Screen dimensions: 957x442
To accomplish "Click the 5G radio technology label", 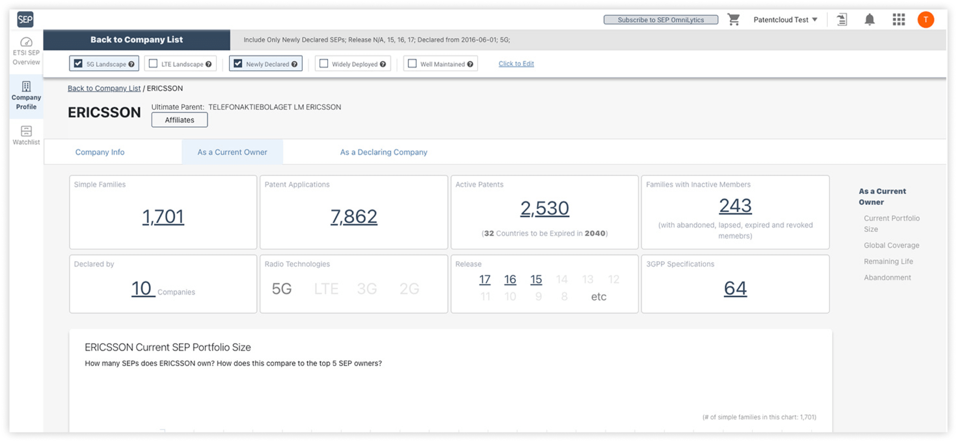I will point(282,289).
